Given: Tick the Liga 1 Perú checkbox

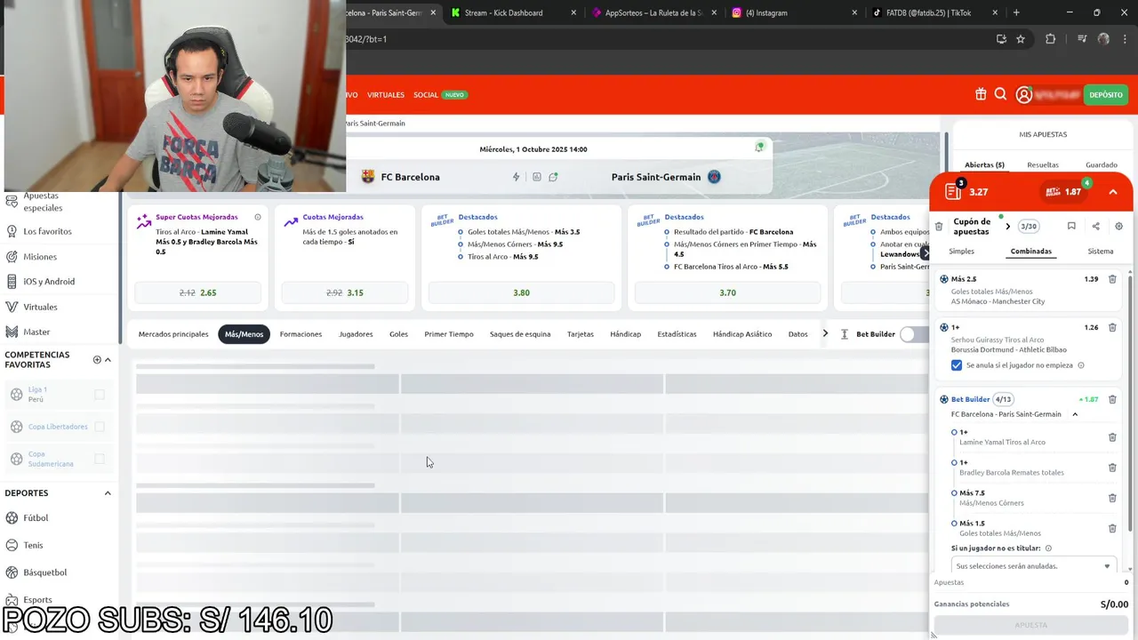Looking at the screenshot, I should click(100, 395).
